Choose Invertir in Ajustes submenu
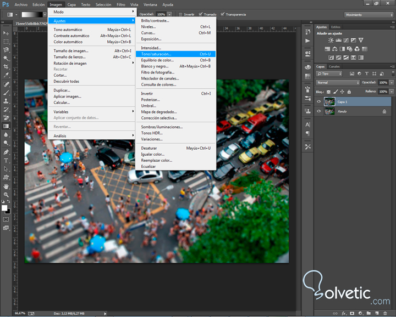The width and height of the screenshot is (396, 317). tap(176, 93)
